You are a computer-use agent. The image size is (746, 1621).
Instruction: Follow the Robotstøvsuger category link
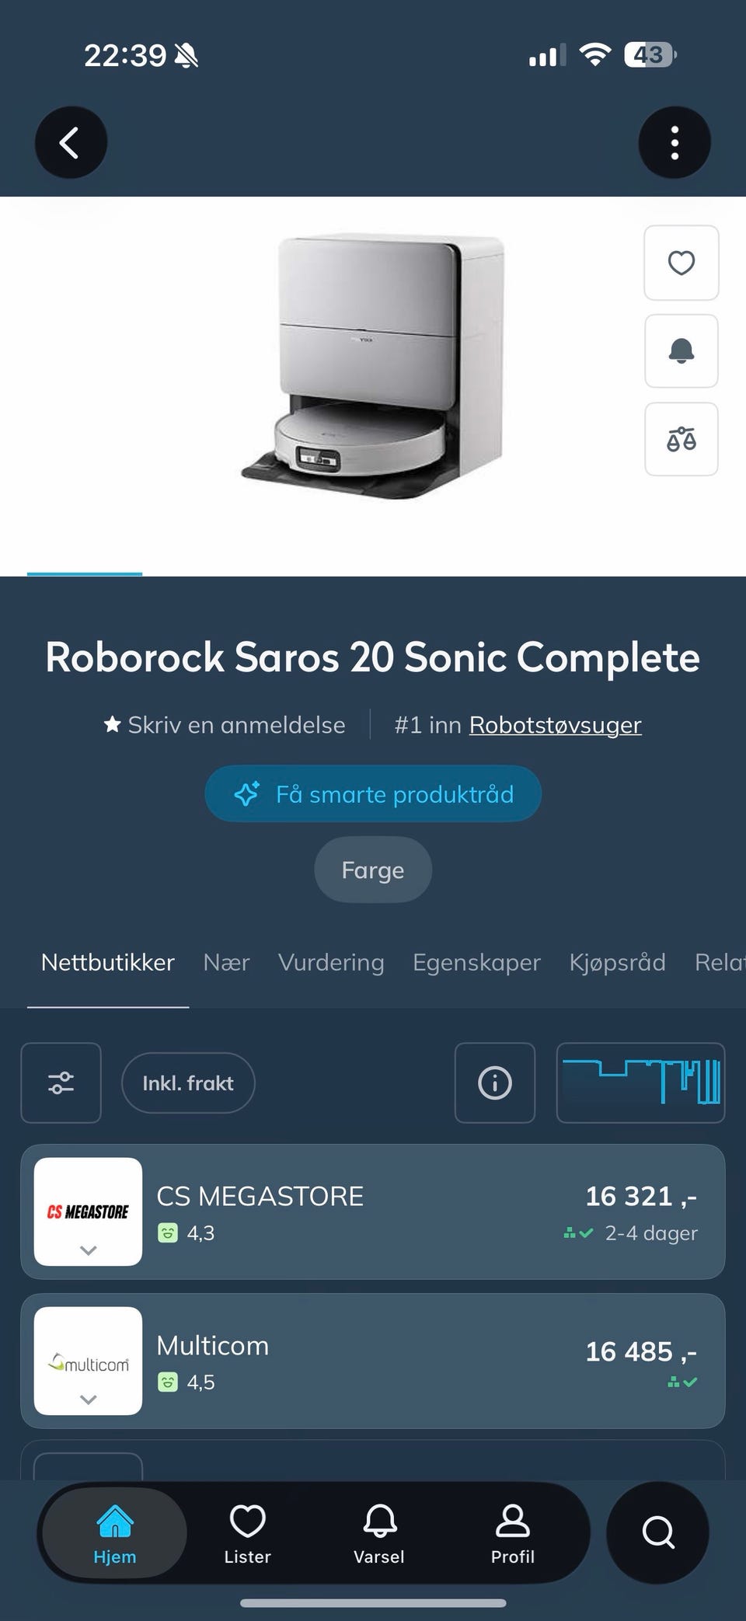pos(555,724)
